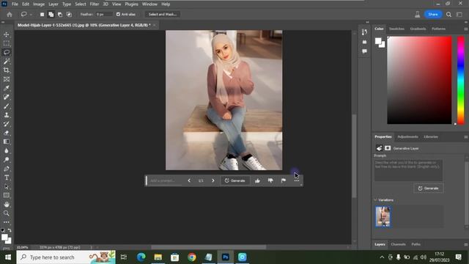This screenshot has width=469, height=264.
Task: Show next generated variation
Action: [213, 180]
